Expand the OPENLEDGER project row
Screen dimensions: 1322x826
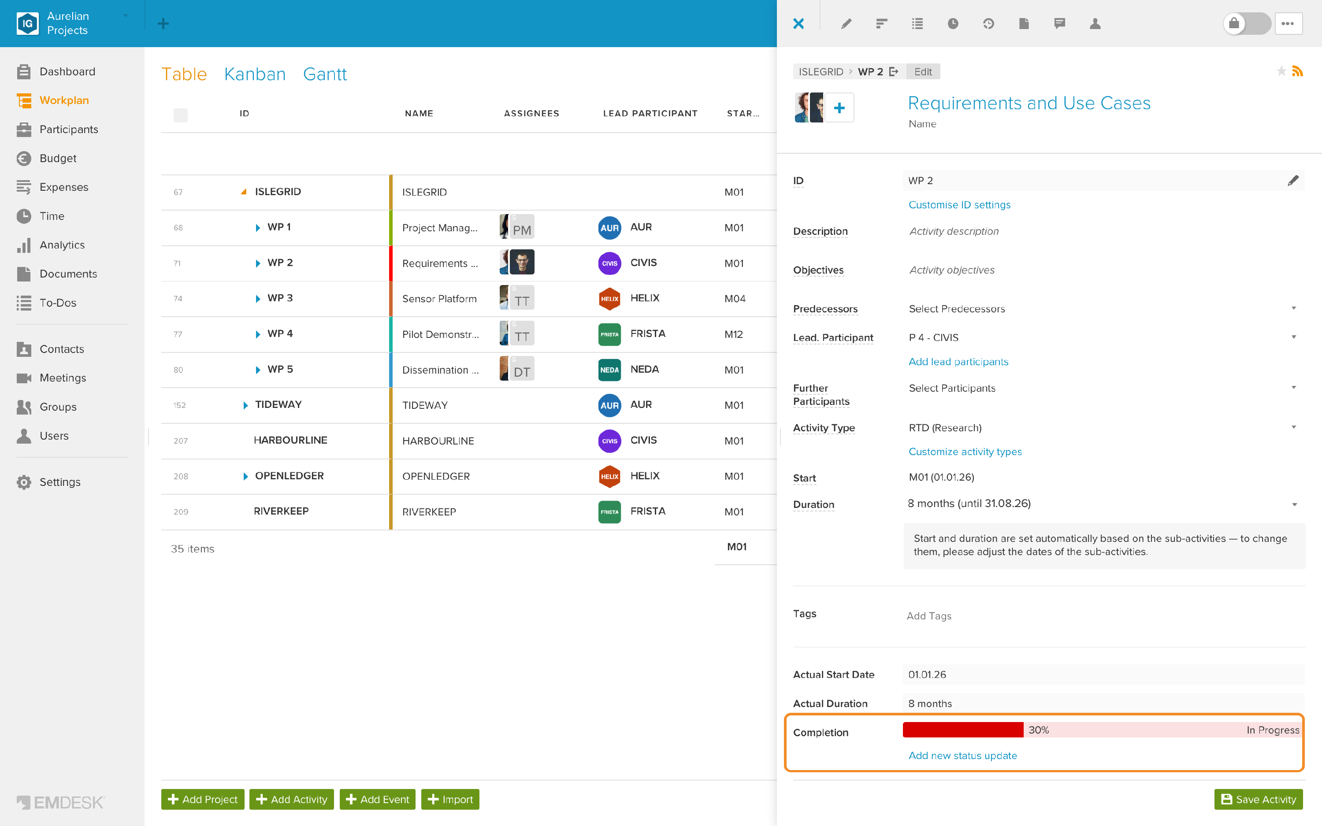(245, 476)
